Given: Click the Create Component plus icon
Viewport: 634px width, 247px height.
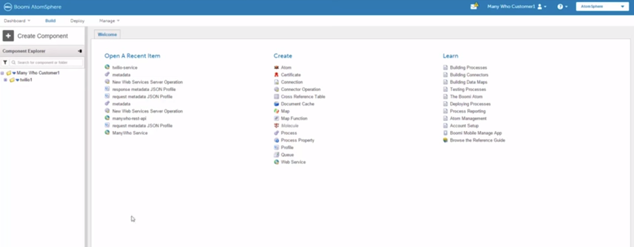Looking at the screenshot, I should (8, 36).
